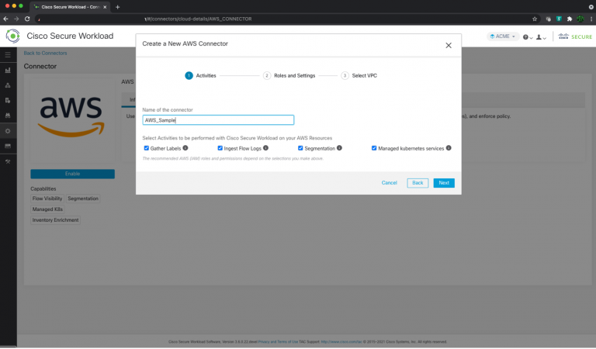
Task: Click the tools wrench icon in sidebar
Action: click(x=8, y=161)
